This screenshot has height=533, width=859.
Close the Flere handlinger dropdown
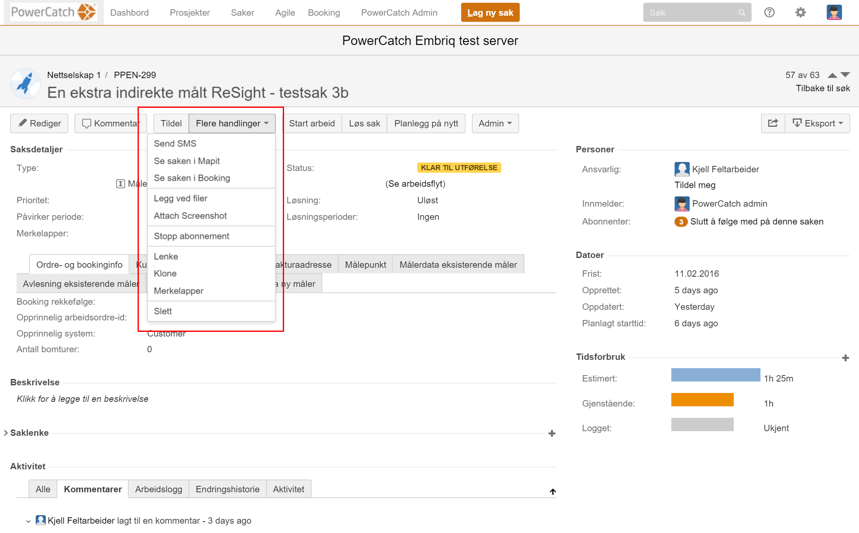[232, 123]
